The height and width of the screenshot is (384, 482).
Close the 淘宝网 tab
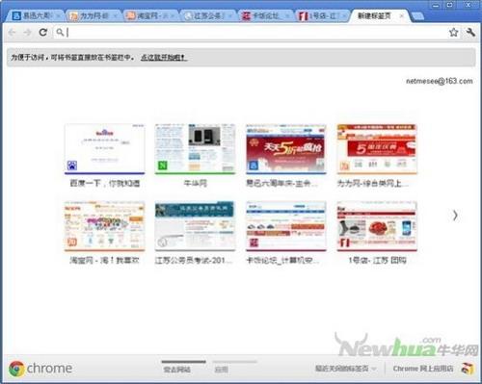(x=173, y=15)
